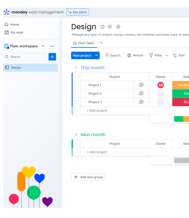Click the See plans button
189x218 pixels.
pos(77,12)
